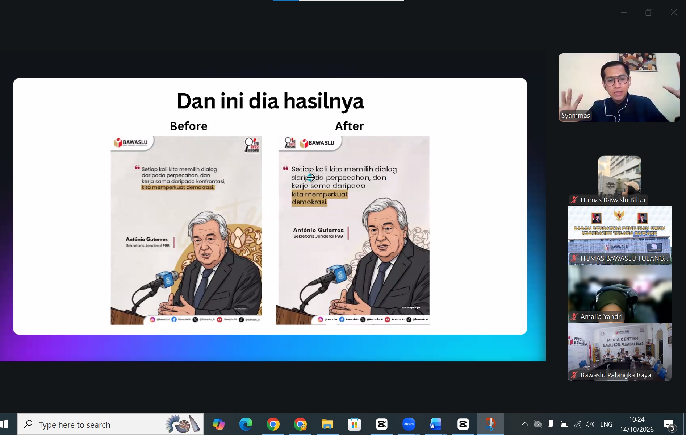This screenshot has height=435, width=686.
Task: Expand hidden system tray icons
Action: 524,424
